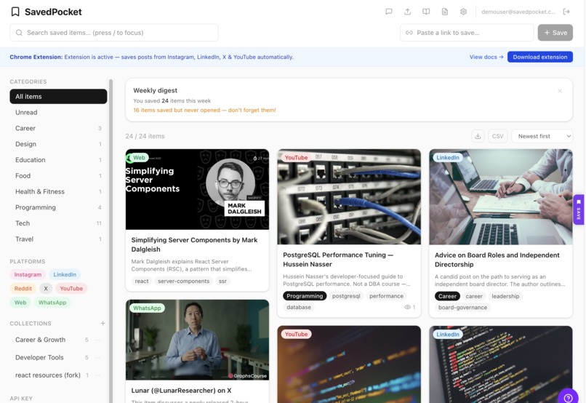Filter by WhatsApp platform chip in sidebar
The width and height of the screenshot is (586, 403).
click(52, 303)
